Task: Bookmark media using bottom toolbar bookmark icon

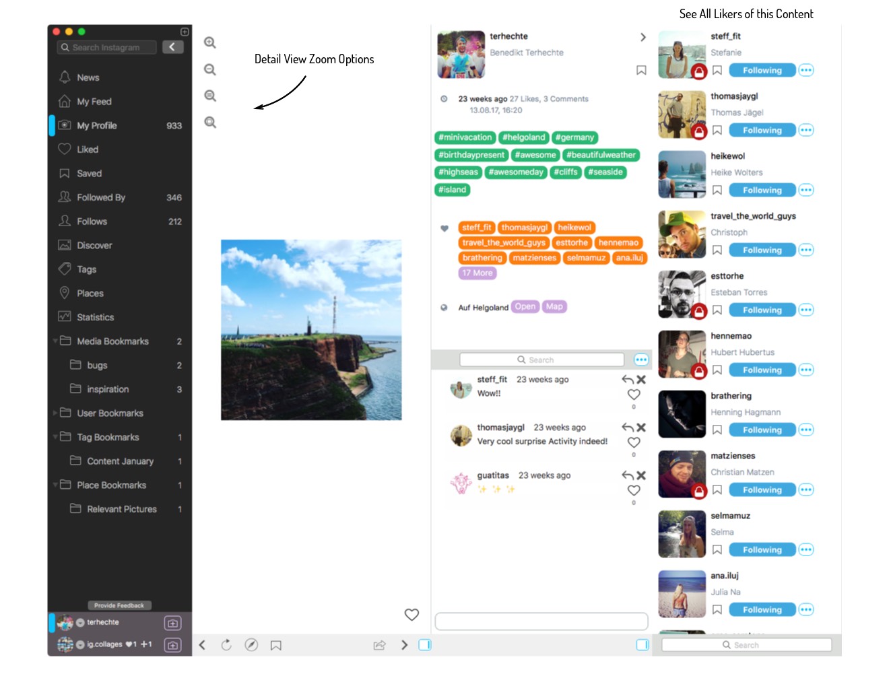Action: click(275, 646)
